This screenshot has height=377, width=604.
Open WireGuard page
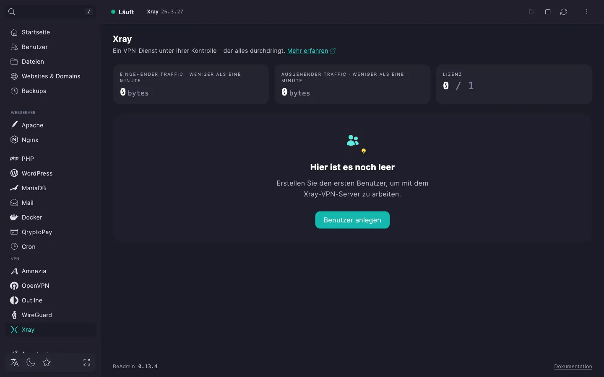tap(50, 315)
